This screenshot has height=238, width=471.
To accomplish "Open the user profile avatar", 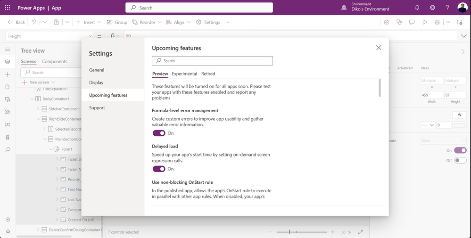I will click(463, 8).
